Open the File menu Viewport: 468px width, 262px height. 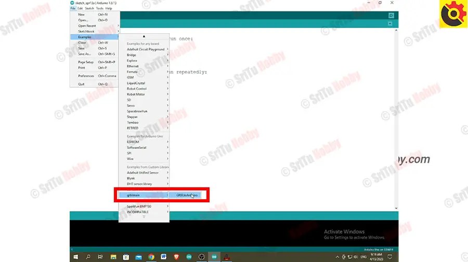pos(73,8)
